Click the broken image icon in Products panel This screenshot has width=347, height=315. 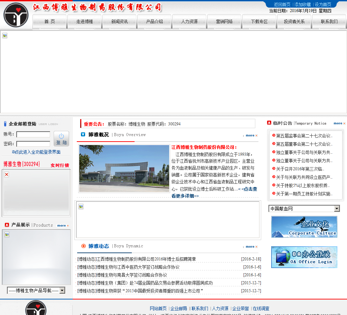[x=7, y=235]
